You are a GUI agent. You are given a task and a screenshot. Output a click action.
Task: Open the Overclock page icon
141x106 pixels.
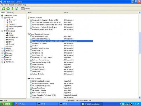7,24
